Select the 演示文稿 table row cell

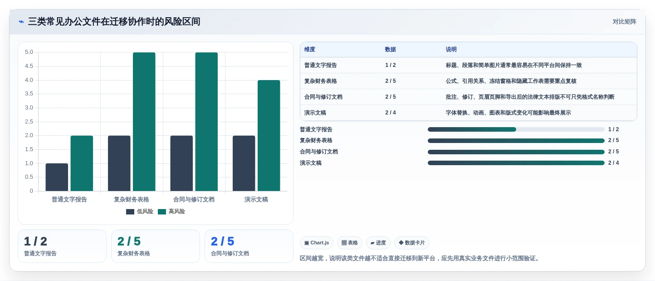[x=315, y=113]
